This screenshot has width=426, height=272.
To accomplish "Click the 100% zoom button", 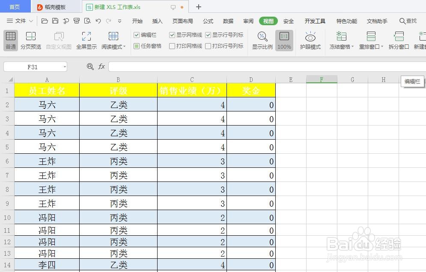I will click(284, 41).
